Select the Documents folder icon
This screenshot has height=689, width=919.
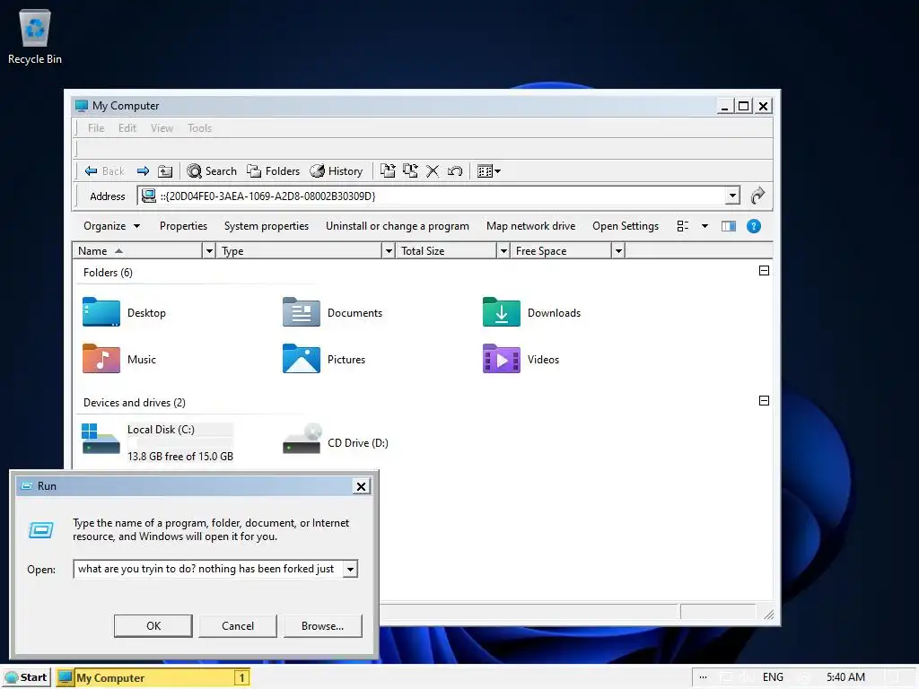point(302,311)
